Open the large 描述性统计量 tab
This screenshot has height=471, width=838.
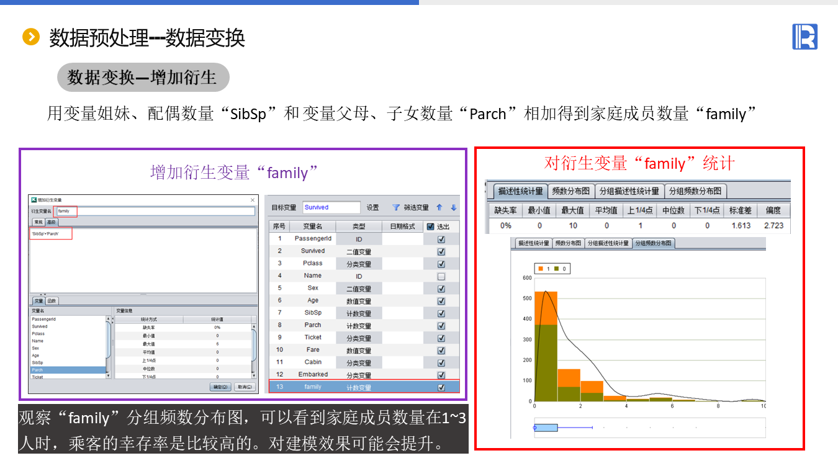(x=520, y=191)
